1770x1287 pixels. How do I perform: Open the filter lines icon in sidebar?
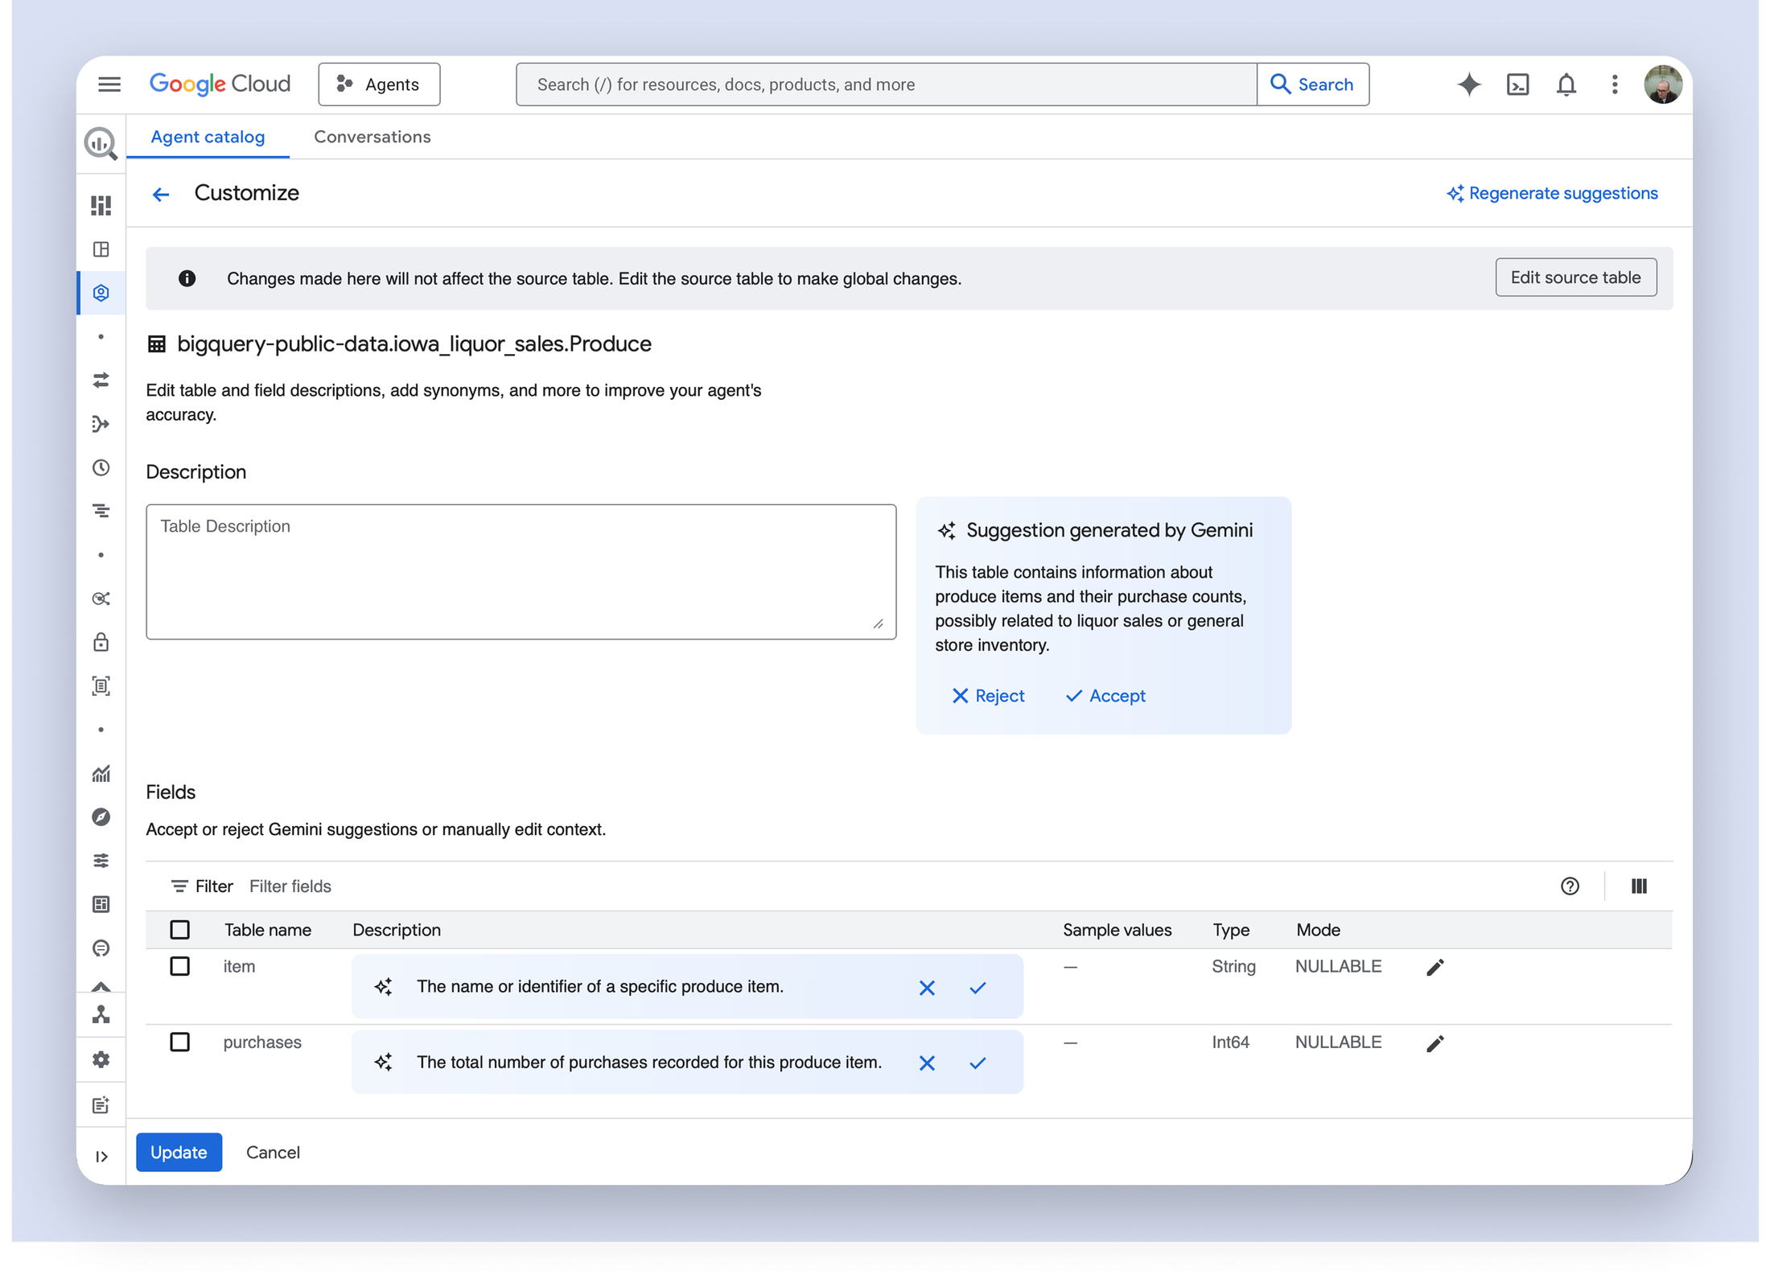pos(101,511)
